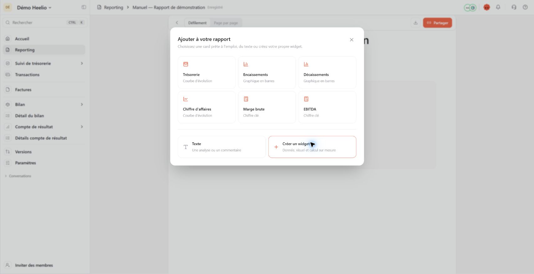This screenshot has height=274, width=534.
Task: Click the Reporting breadcrumb link
Action: [113, 8]
